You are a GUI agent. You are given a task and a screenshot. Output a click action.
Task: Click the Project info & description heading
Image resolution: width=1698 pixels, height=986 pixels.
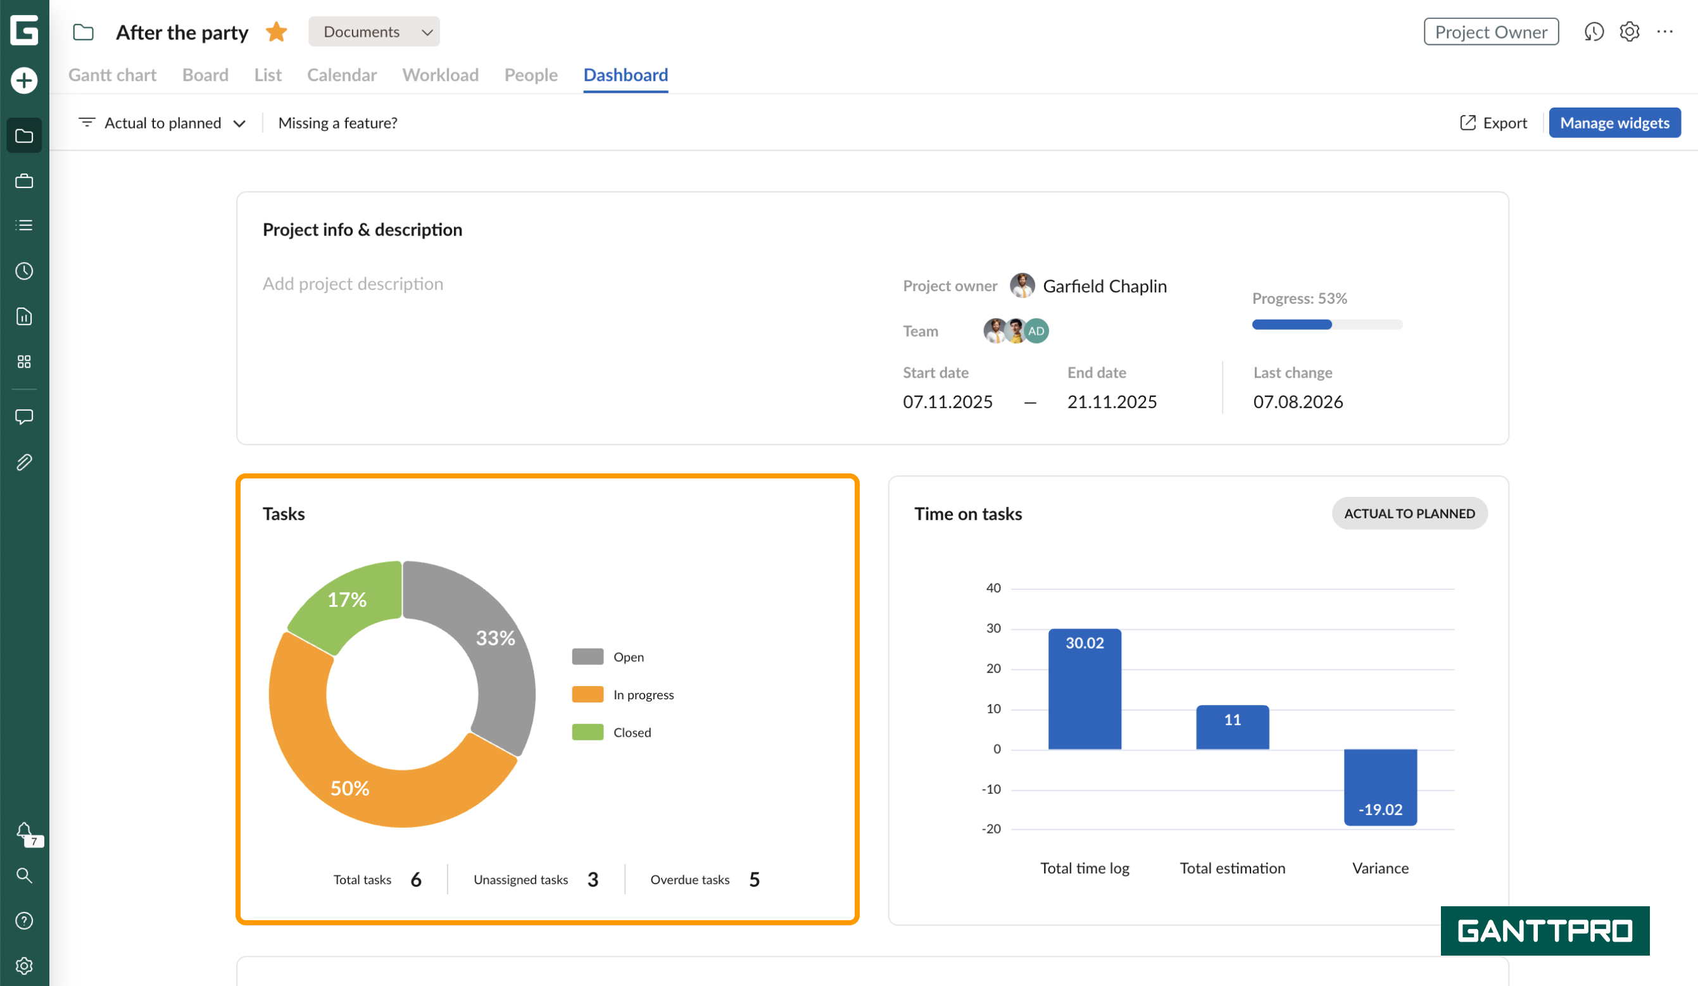pos(363,230)
